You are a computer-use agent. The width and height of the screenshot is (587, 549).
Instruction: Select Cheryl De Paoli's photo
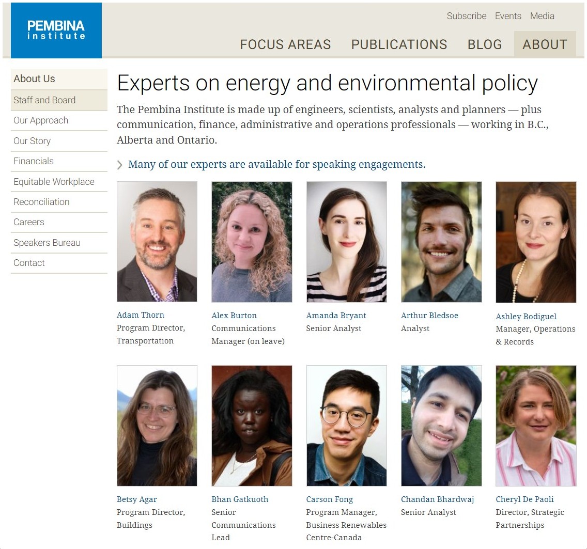[536, 426]
